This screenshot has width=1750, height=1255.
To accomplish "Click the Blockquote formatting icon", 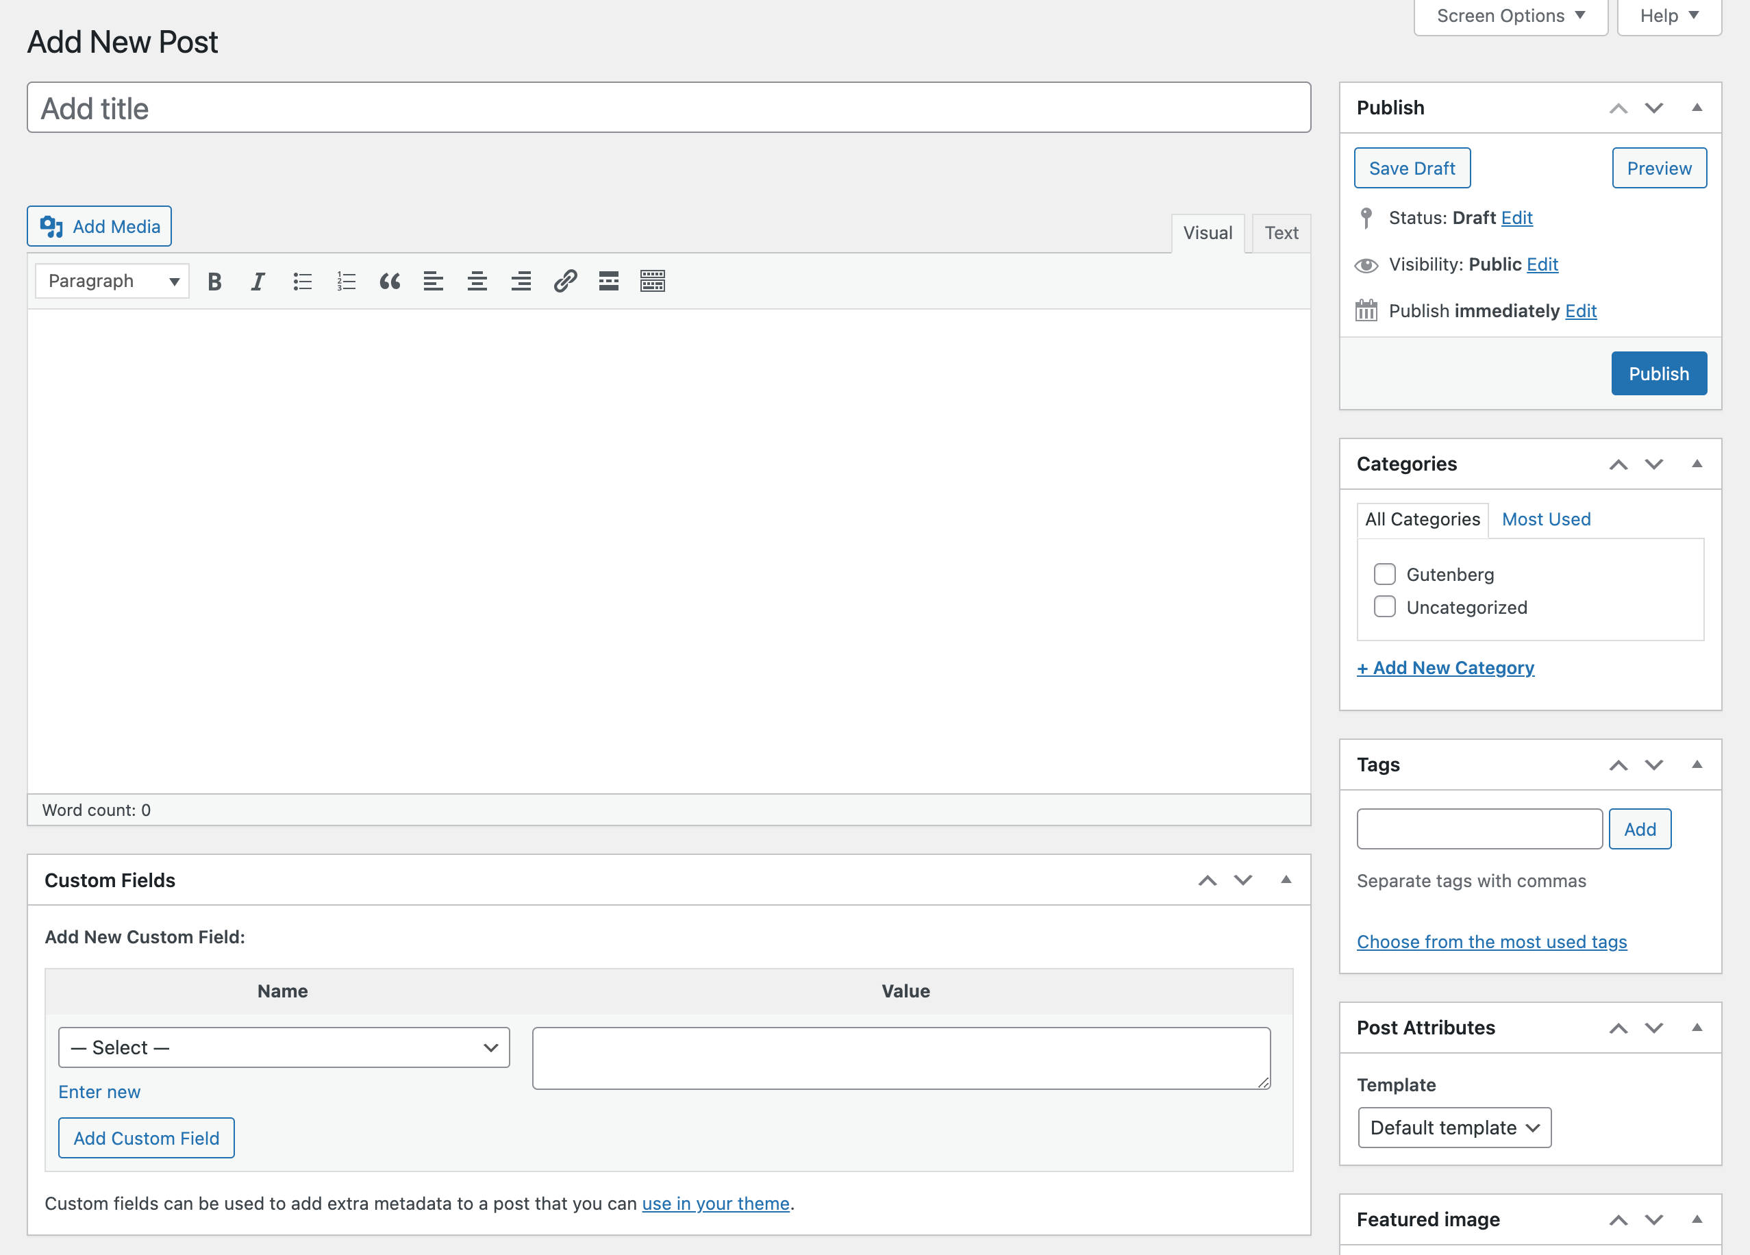I will [x=388, y=281].
